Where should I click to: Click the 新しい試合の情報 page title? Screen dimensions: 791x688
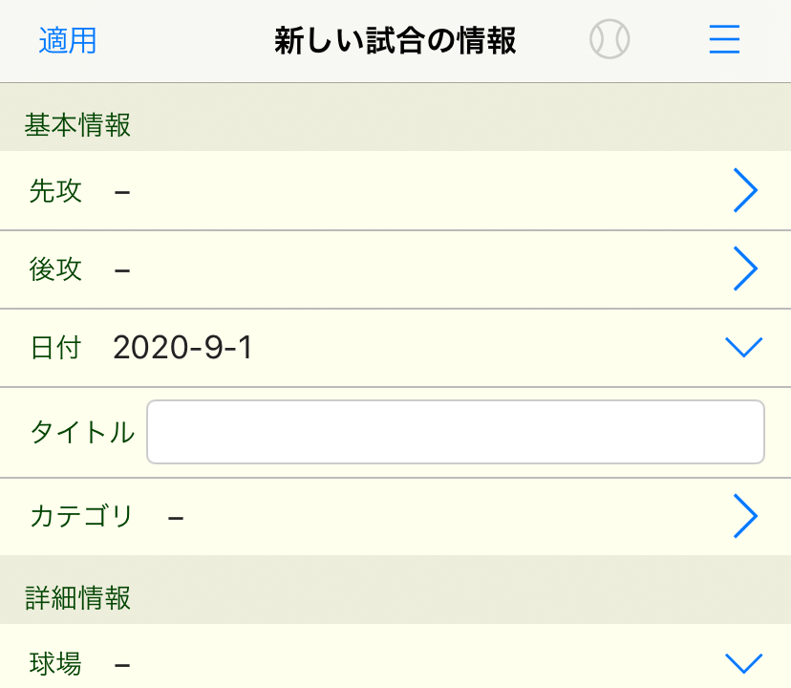click(395, 41)
